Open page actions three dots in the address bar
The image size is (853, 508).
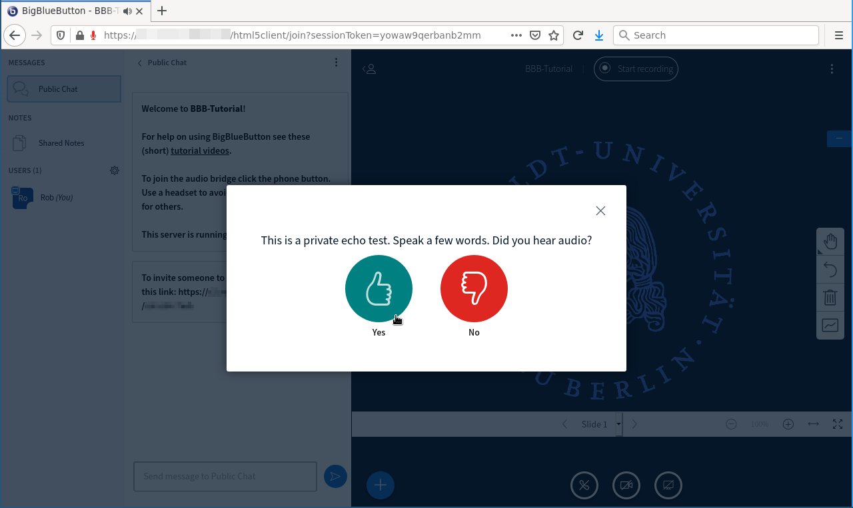click(x=516, y=35)
